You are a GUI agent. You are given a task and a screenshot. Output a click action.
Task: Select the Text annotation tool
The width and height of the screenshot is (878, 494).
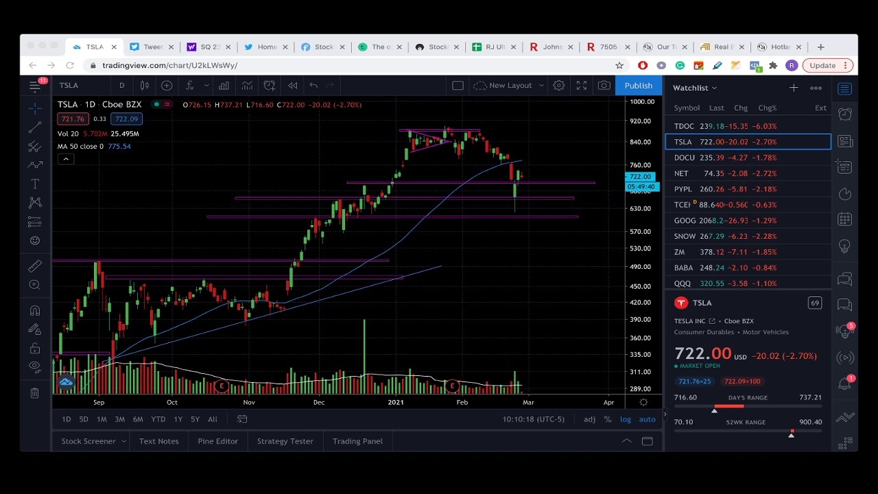click(34, 184)
